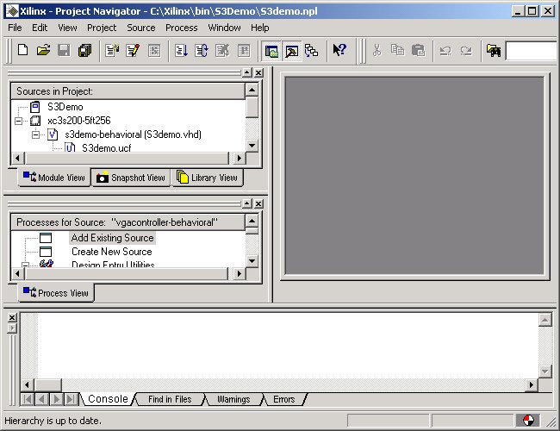The width and height of the screenshot is (560, 431).
Task: Click the Processes panel scroll-down arrow
Action: [x=252, y=261]
